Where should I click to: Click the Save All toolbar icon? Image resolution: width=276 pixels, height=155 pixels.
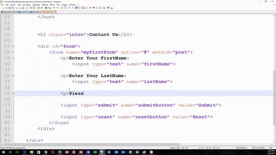click(x=13, y=8)
